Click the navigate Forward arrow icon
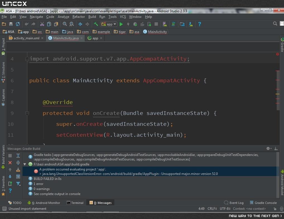Screen dimensions: 284x219 (x=87, y=24)
